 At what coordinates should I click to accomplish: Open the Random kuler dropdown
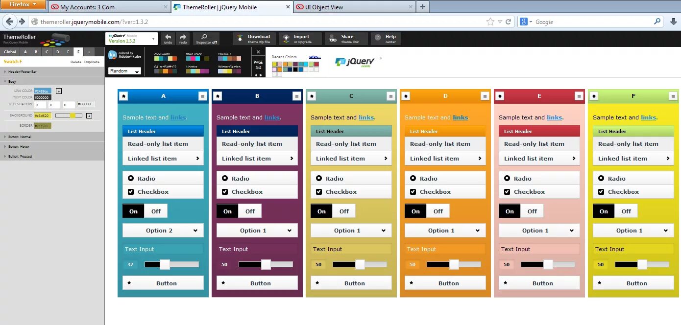pos(124,71)
